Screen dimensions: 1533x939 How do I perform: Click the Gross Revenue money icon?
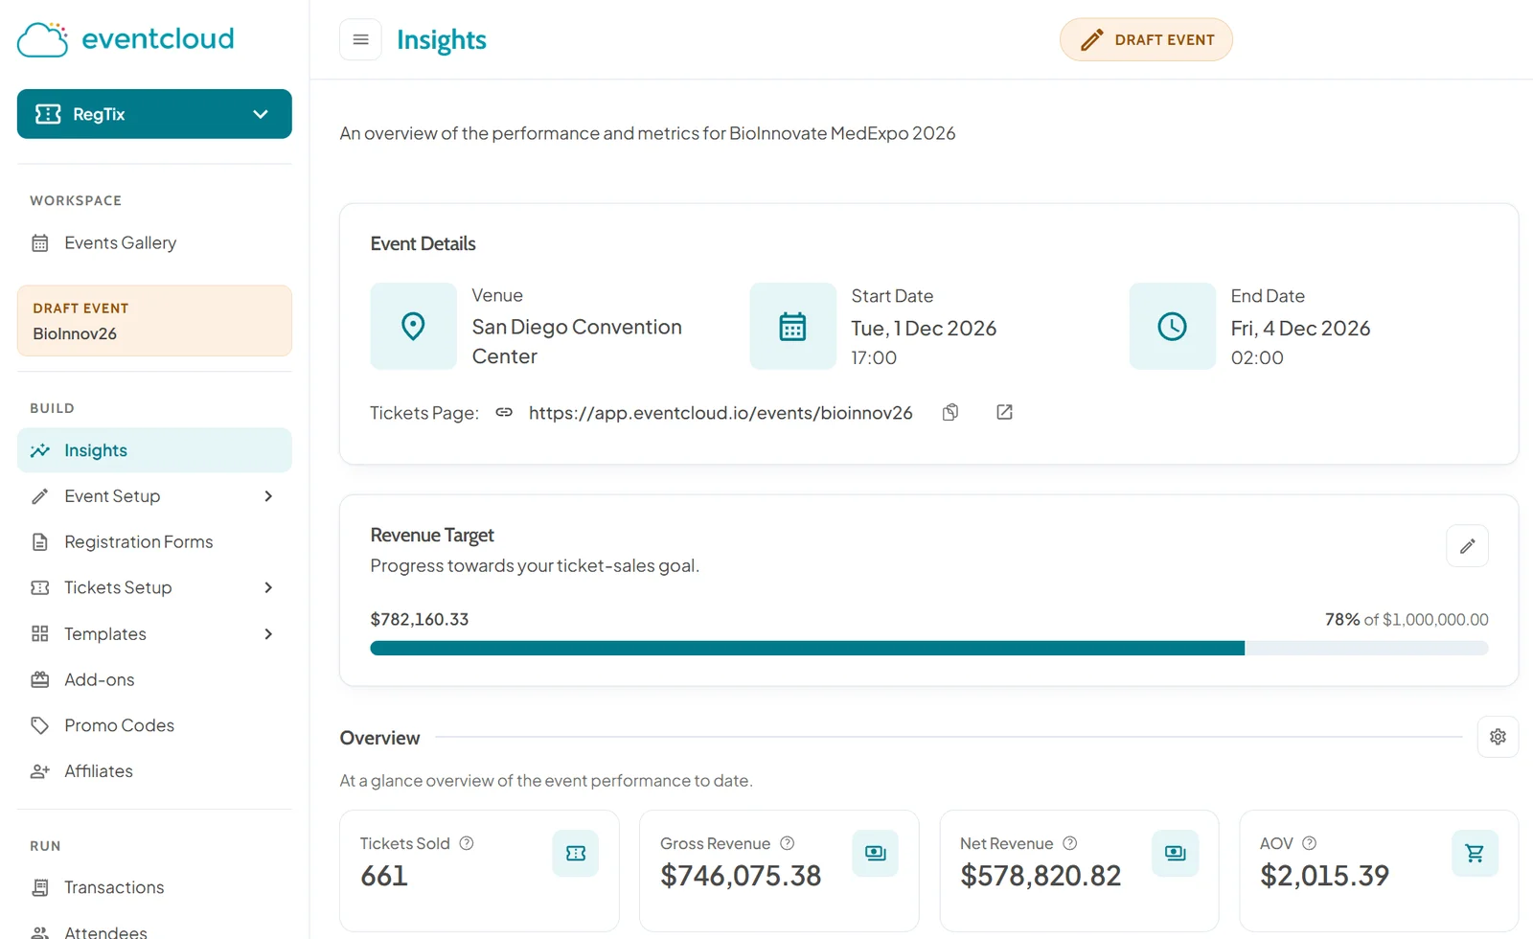(876, 853)
